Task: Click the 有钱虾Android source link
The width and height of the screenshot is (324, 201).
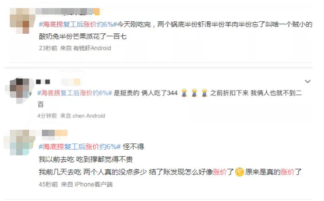Action: pyautogui.click(x=92, y=48)
